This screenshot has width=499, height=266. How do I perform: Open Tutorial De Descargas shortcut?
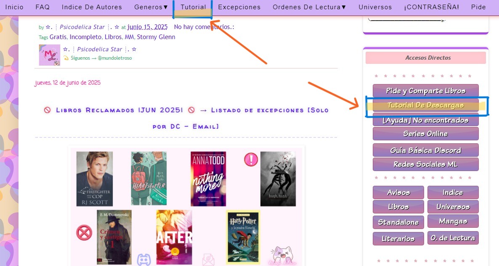click(425, 105)
